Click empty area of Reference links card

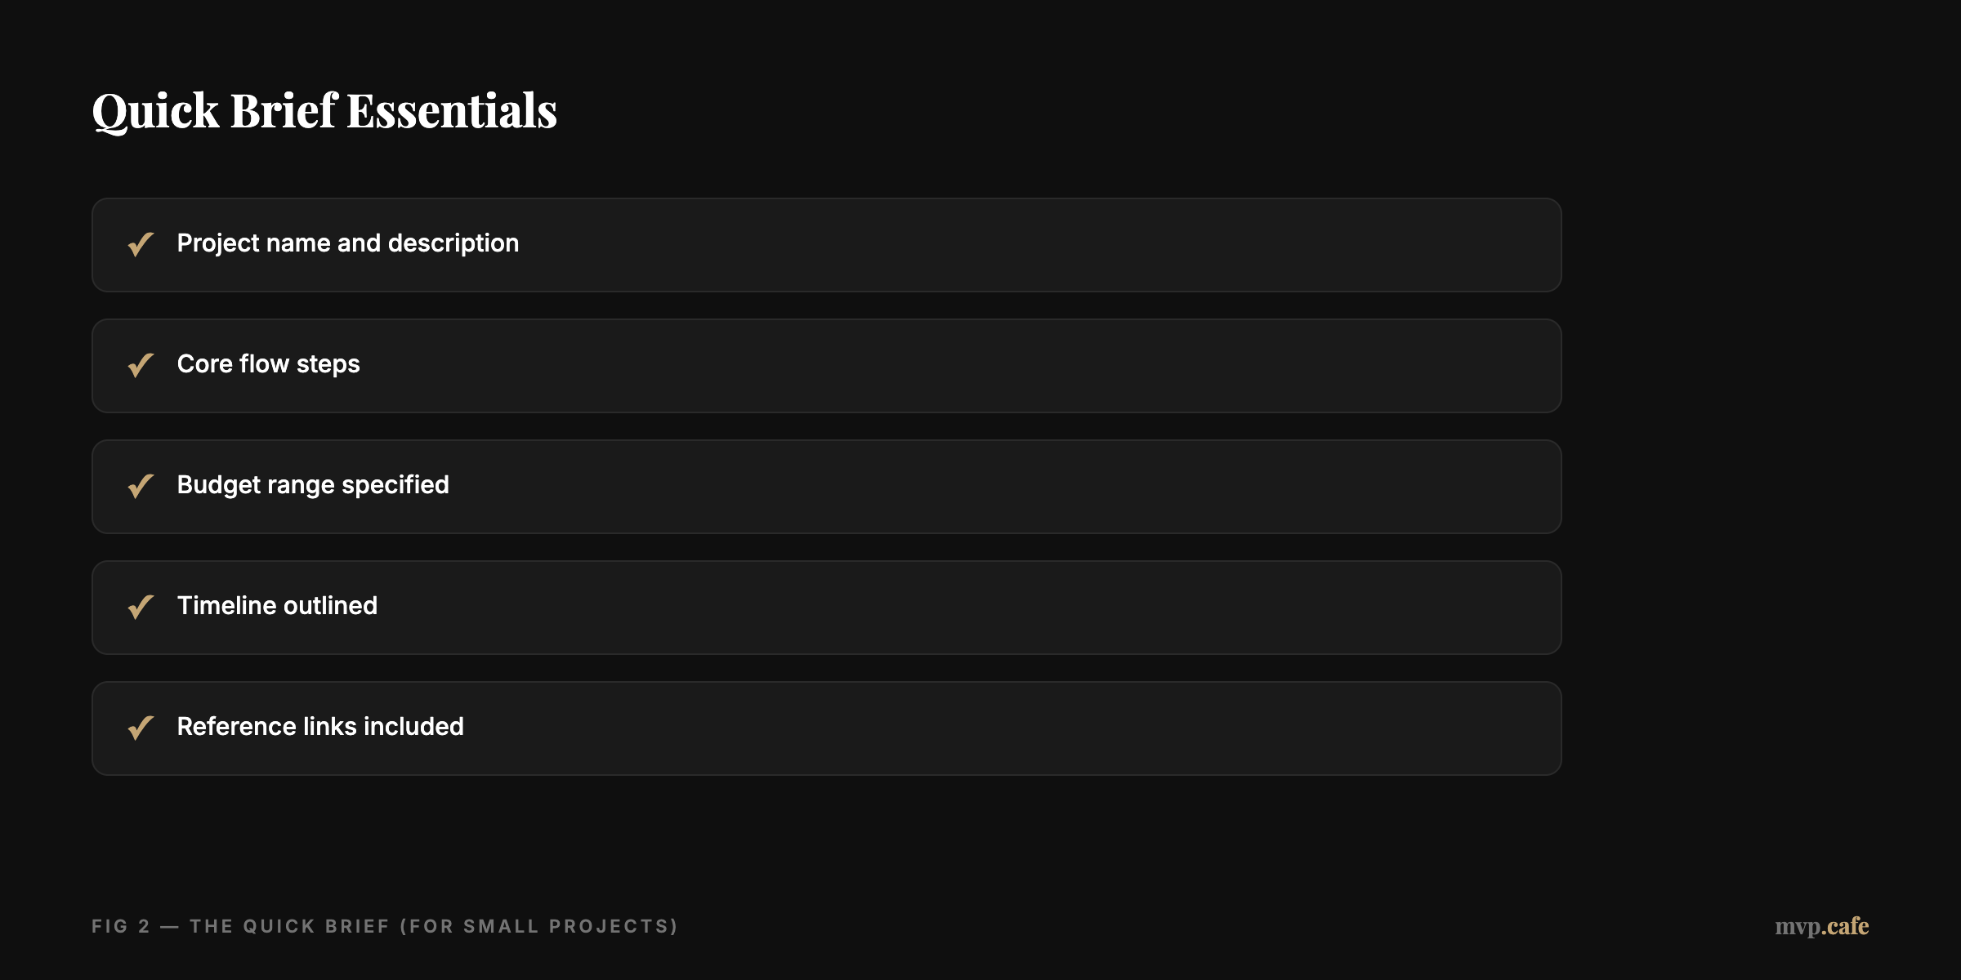[981, 728]
